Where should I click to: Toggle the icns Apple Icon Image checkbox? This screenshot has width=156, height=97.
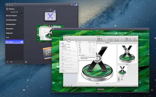[x=61, y=44]
